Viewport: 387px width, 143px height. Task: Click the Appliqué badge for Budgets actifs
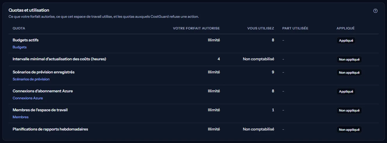[x=346, y=41]
